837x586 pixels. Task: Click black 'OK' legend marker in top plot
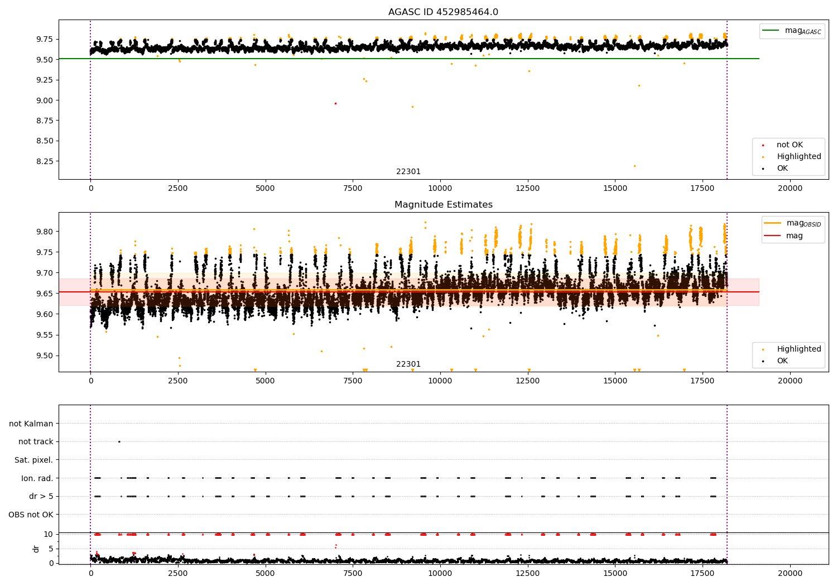[x=763, y=169]
